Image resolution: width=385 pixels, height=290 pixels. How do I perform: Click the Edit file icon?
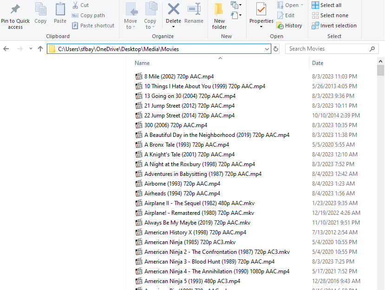280,15
